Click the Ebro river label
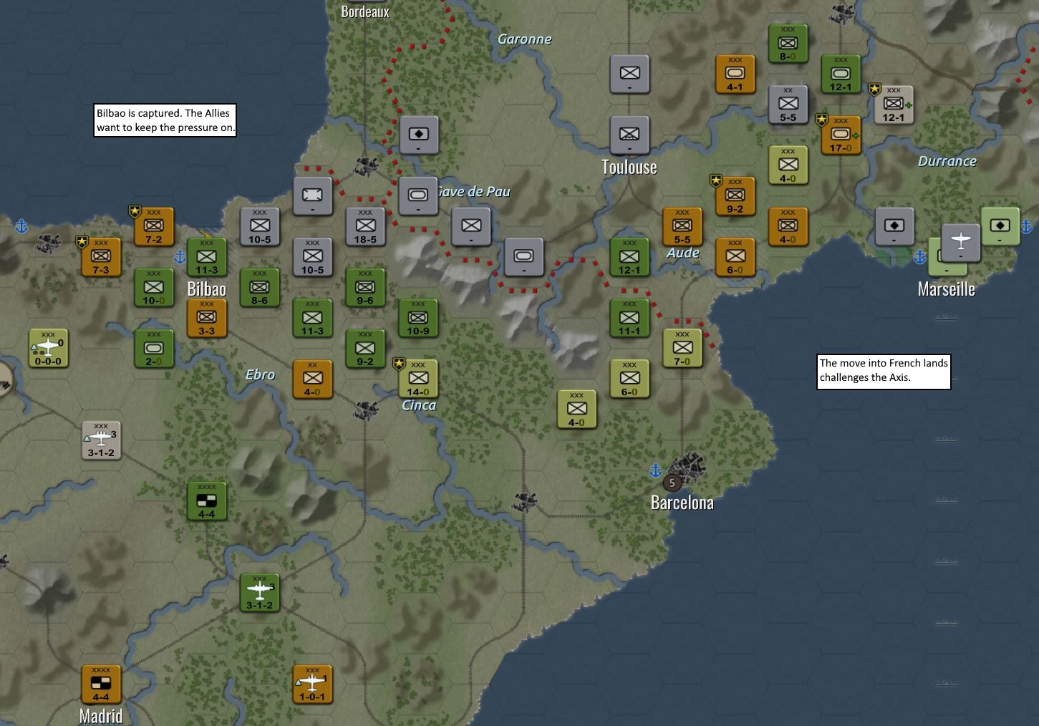 click(x=260, y=374)
